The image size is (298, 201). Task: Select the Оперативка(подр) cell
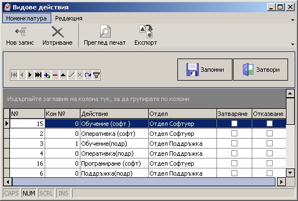click(x=114, y=154)
